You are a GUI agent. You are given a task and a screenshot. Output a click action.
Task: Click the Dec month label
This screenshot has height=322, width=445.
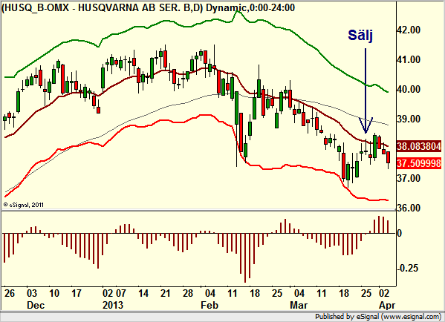coord(36,305)
